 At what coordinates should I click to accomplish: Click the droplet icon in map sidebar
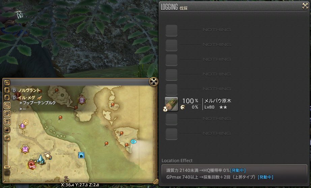pyautogui.click(x=7, y=98)
